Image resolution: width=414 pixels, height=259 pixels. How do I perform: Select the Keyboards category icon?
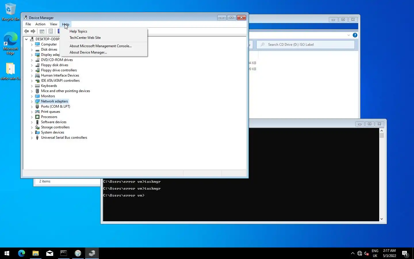click(x=37, y=86)
